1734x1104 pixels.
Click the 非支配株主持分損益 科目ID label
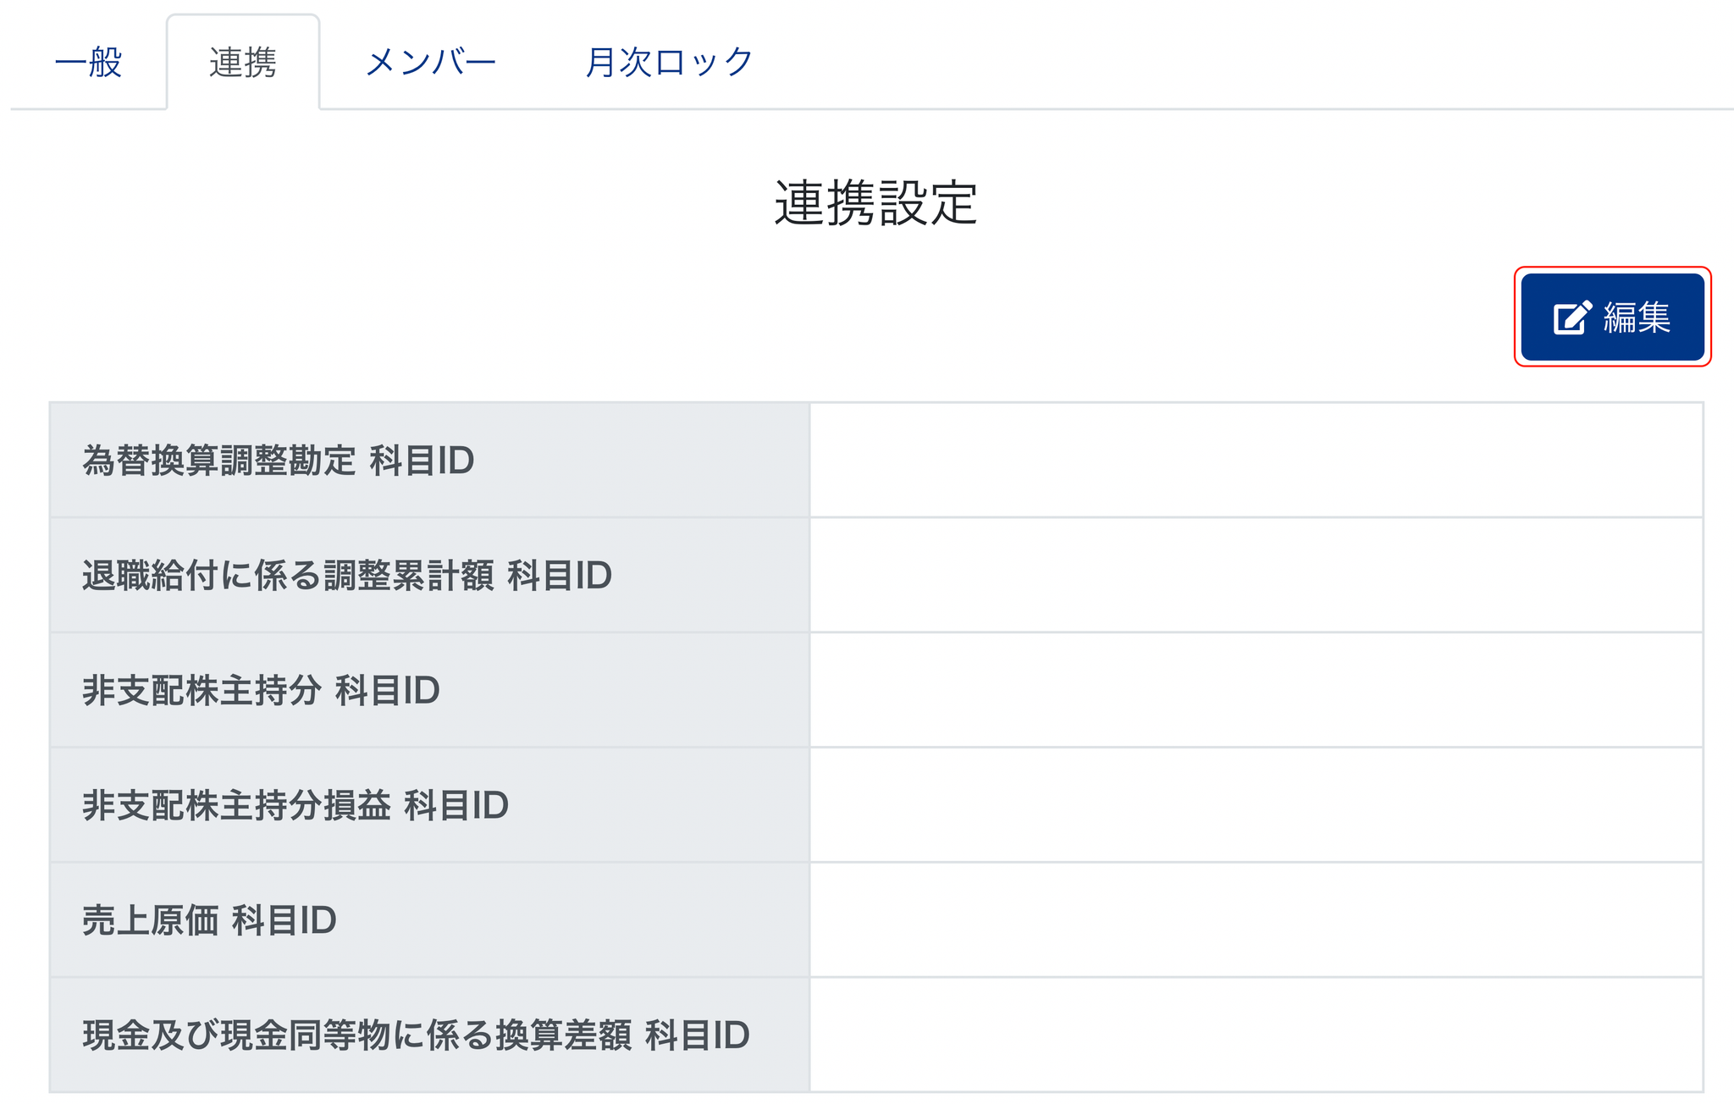[x=295, y=805]
